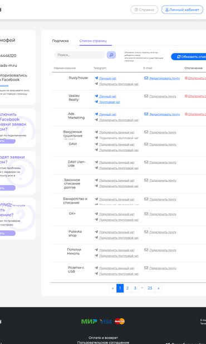The width and height of the screenshot is (206, 344).
Task: Click the Telegram plane icon for Rusly.house
Action: (x=96, y=78)
